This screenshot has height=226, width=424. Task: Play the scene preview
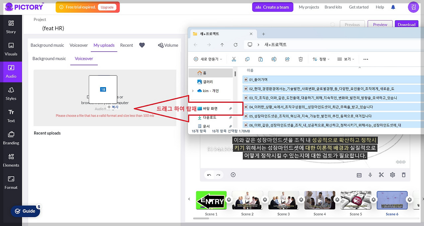tap(233, 175)
